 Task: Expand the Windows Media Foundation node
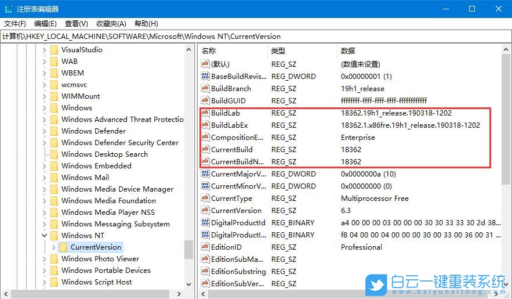pyautogui.click(x=45, y=201)
